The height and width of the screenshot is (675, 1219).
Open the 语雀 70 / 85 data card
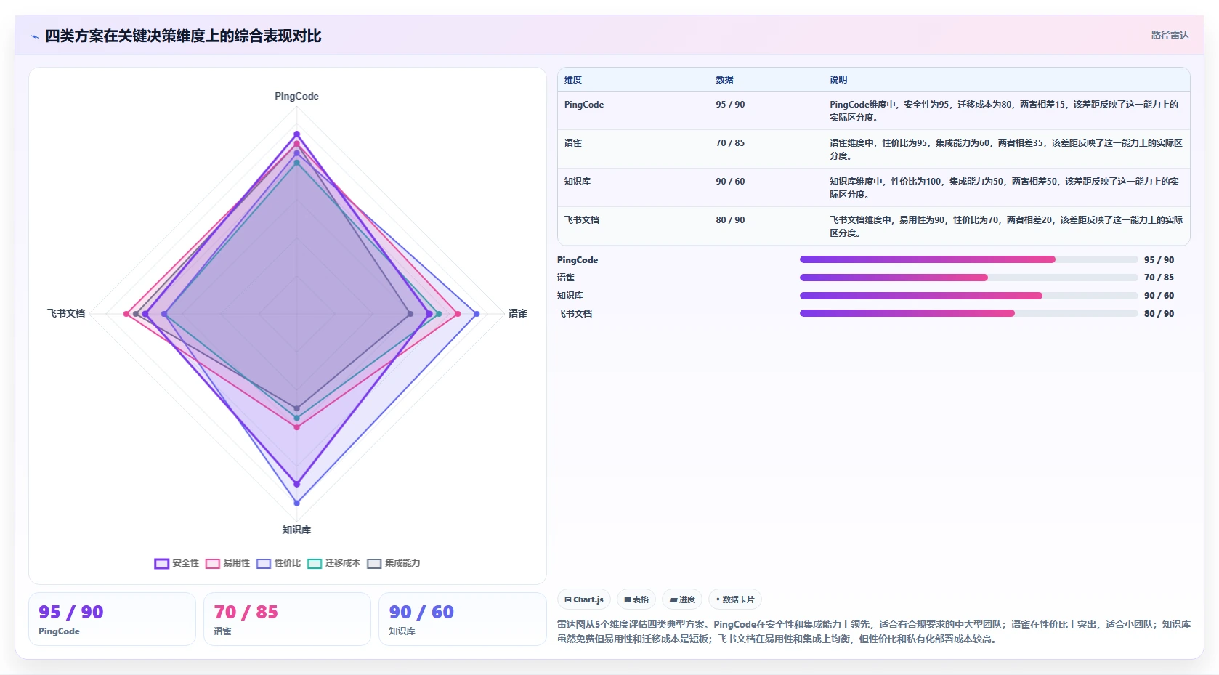click(x=287, y=619)
